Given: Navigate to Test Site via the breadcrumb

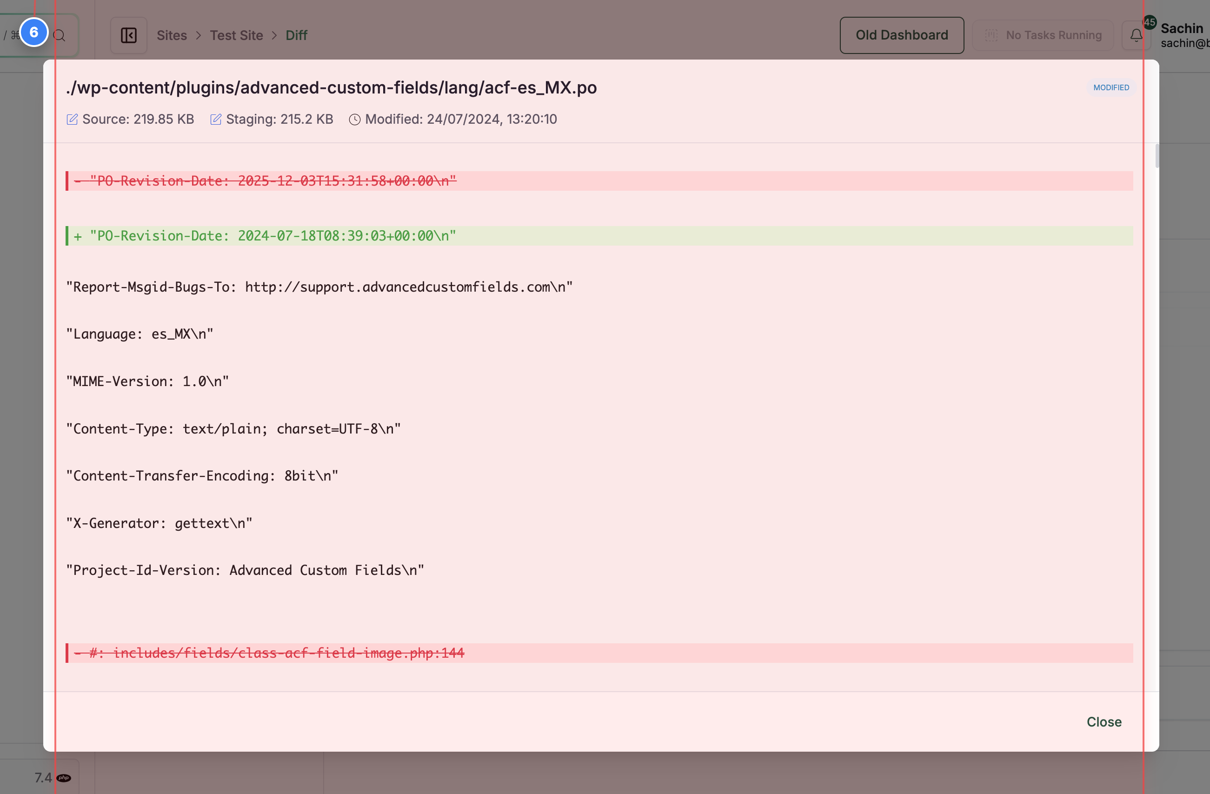Looking at the screenshot, I should [x=236, y=35].
